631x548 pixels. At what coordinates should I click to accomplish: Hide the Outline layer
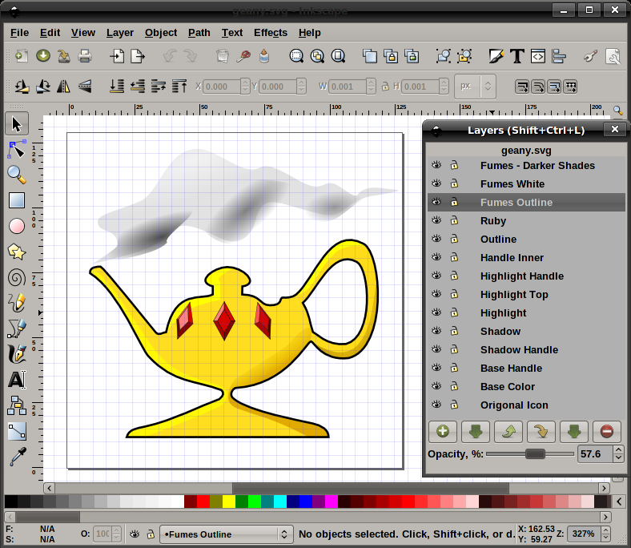click(x=436, y=239)
